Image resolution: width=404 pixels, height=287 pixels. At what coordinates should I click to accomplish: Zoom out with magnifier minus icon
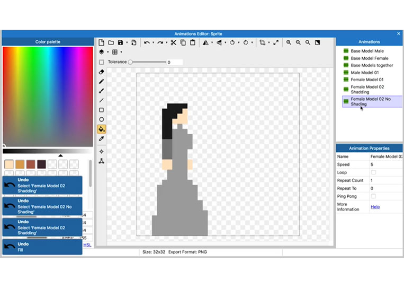tap(298, 42)
